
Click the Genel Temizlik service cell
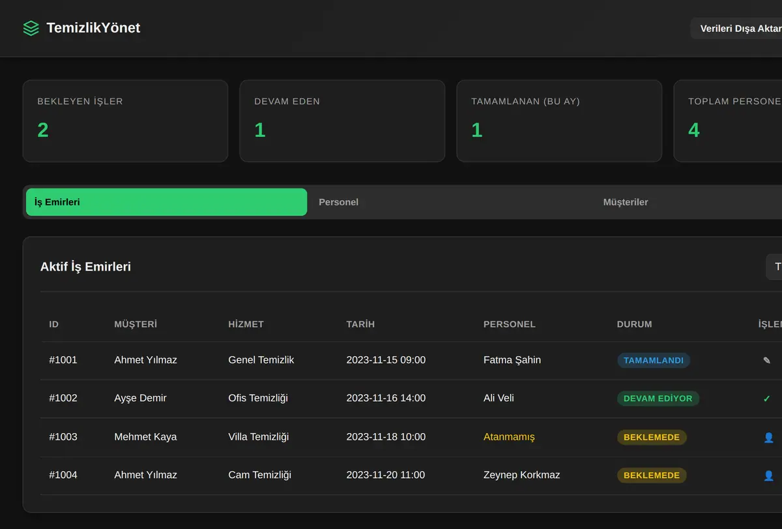[261, 360]
